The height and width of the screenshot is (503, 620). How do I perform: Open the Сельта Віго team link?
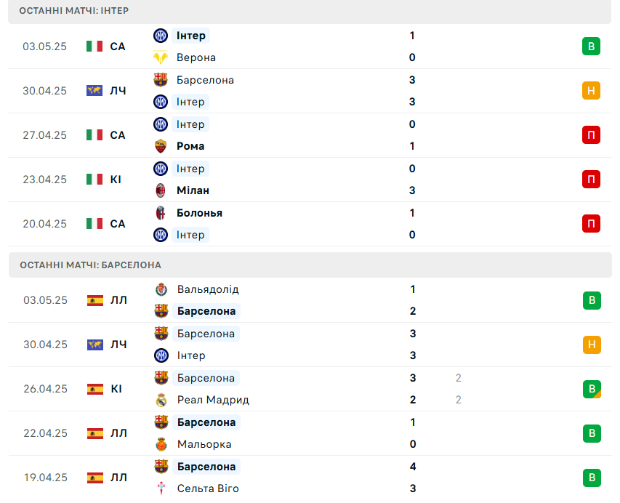coord(208,488)
